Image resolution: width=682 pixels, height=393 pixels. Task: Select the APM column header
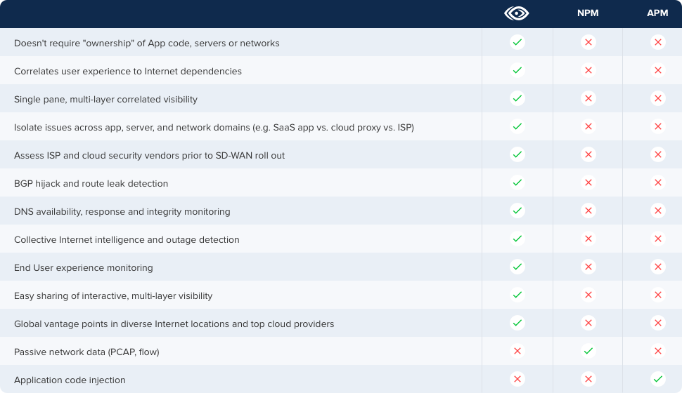[x=657, y=13]
